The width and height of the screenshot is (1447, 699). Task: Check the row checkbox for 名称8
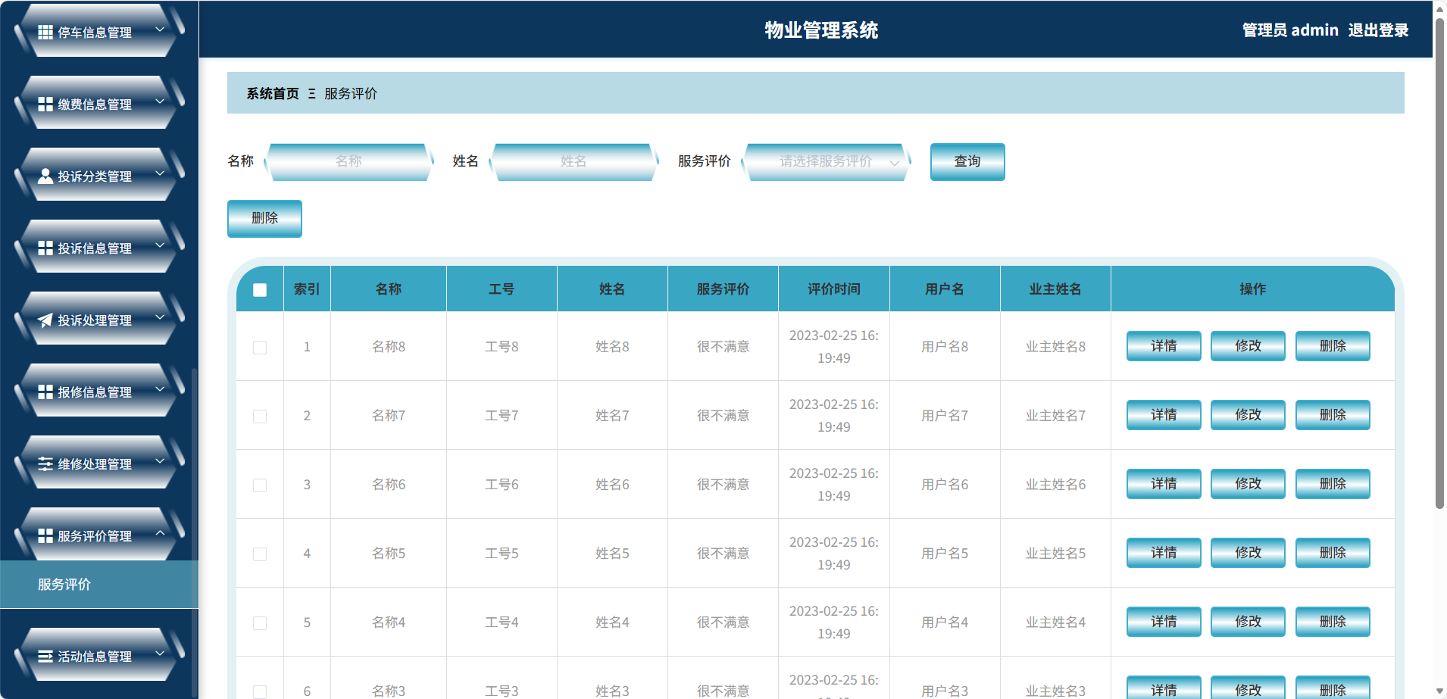tap(260, 347)
